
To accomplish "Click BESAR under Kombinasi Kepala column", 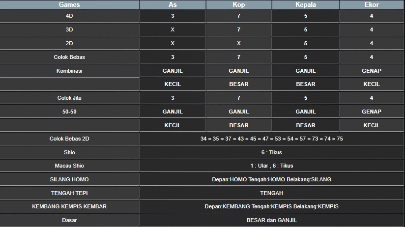I will click(x=306, y=84).
